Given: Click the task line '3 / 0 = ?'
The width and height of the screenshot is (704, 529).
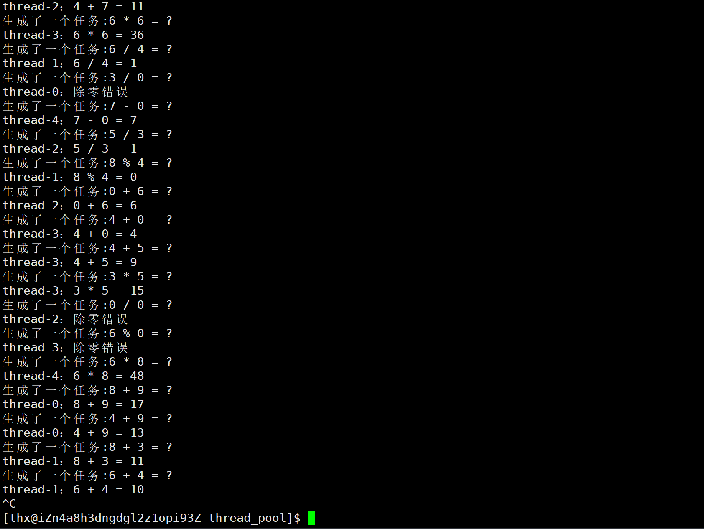Looking at the screenshot, I should [x=87, y=77].
